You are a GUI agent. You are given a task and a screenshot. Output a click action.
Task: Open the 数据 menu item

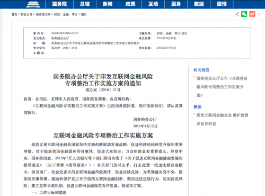[199, 4]
